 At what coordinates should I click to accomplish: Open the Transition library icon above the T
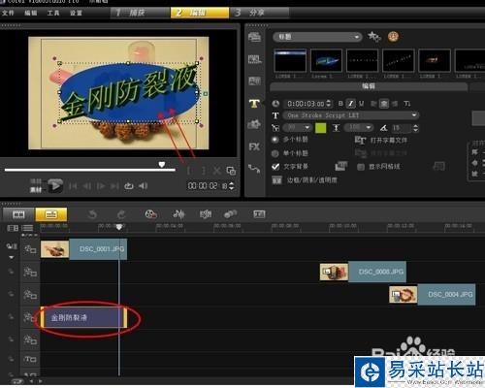[x=254, y=81]
